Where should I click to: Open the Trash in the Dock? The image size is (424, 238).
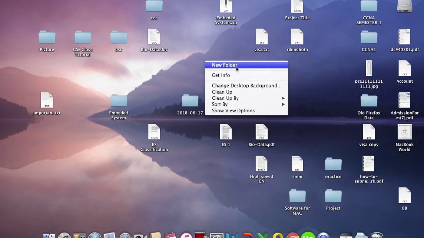[377, 235]
